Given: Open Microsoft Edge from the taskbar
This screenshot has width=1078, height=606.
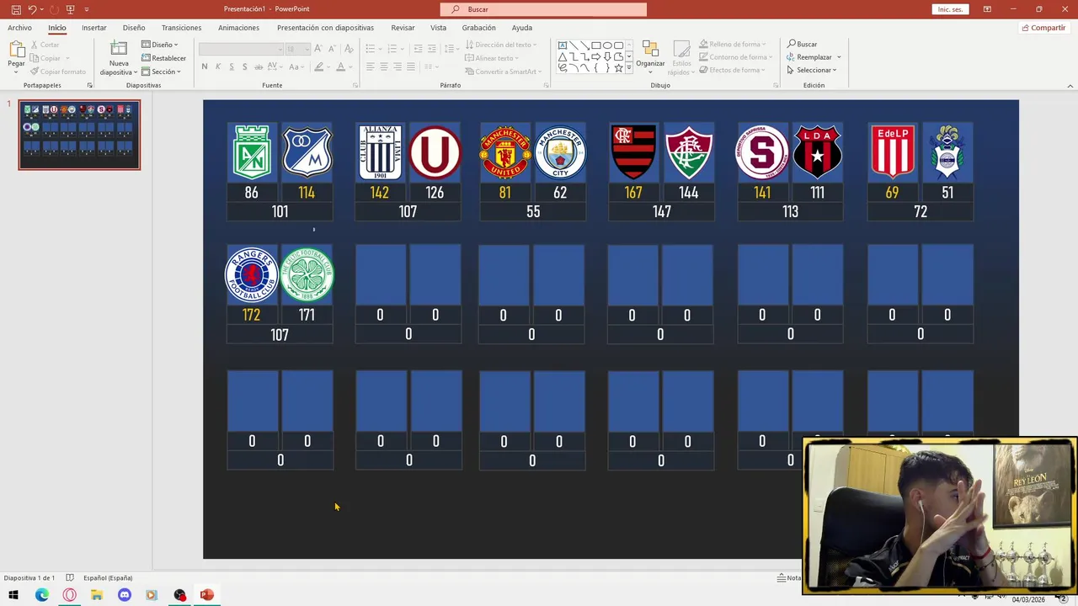Looking at the screenshot, I should (41, 595).
